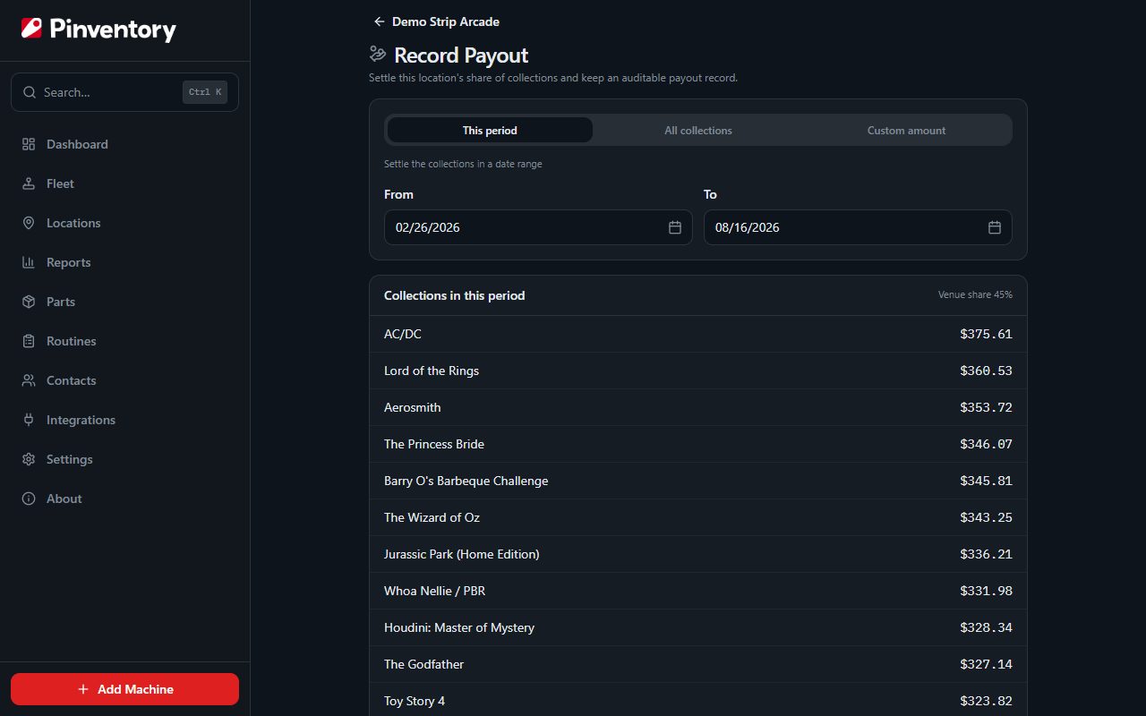Click the Settings gear icon
Viewport: 1146px width, 716px height.
[29, 459]
